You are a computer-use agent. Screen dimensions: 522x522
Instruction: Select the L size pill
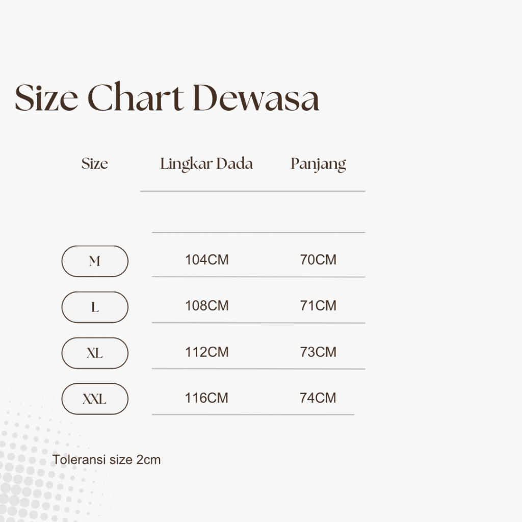pyautogui.click(x=95, y=307)
